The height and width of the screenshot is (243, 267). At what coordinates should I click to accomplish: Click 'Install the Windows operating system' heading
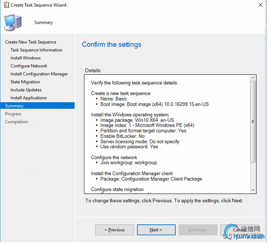pyautogui.click(x=130, y=115)
